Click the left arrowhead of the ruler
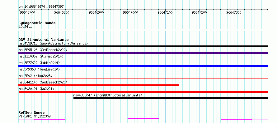277x123 pixels. [19, 10]
